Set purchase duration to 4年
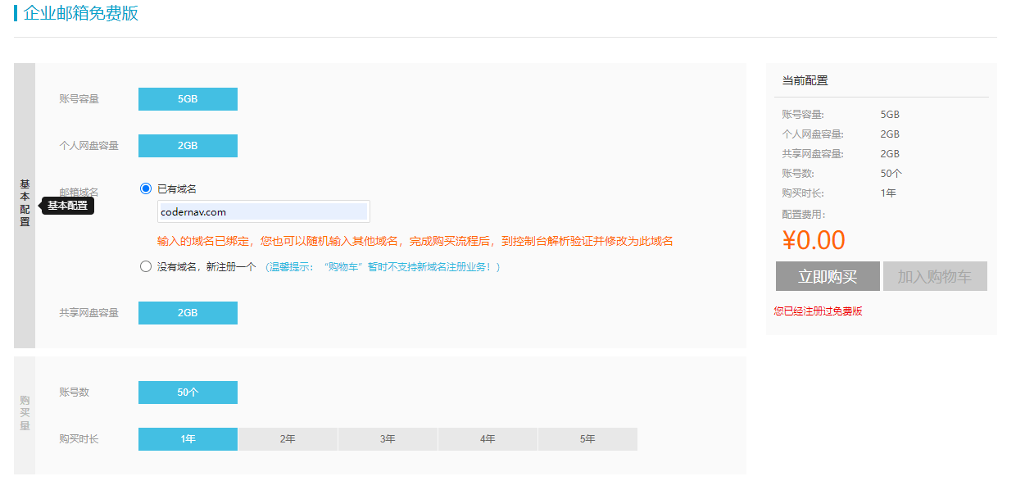Viewport: 1025px width, 481px height. (x=488, y=439)
